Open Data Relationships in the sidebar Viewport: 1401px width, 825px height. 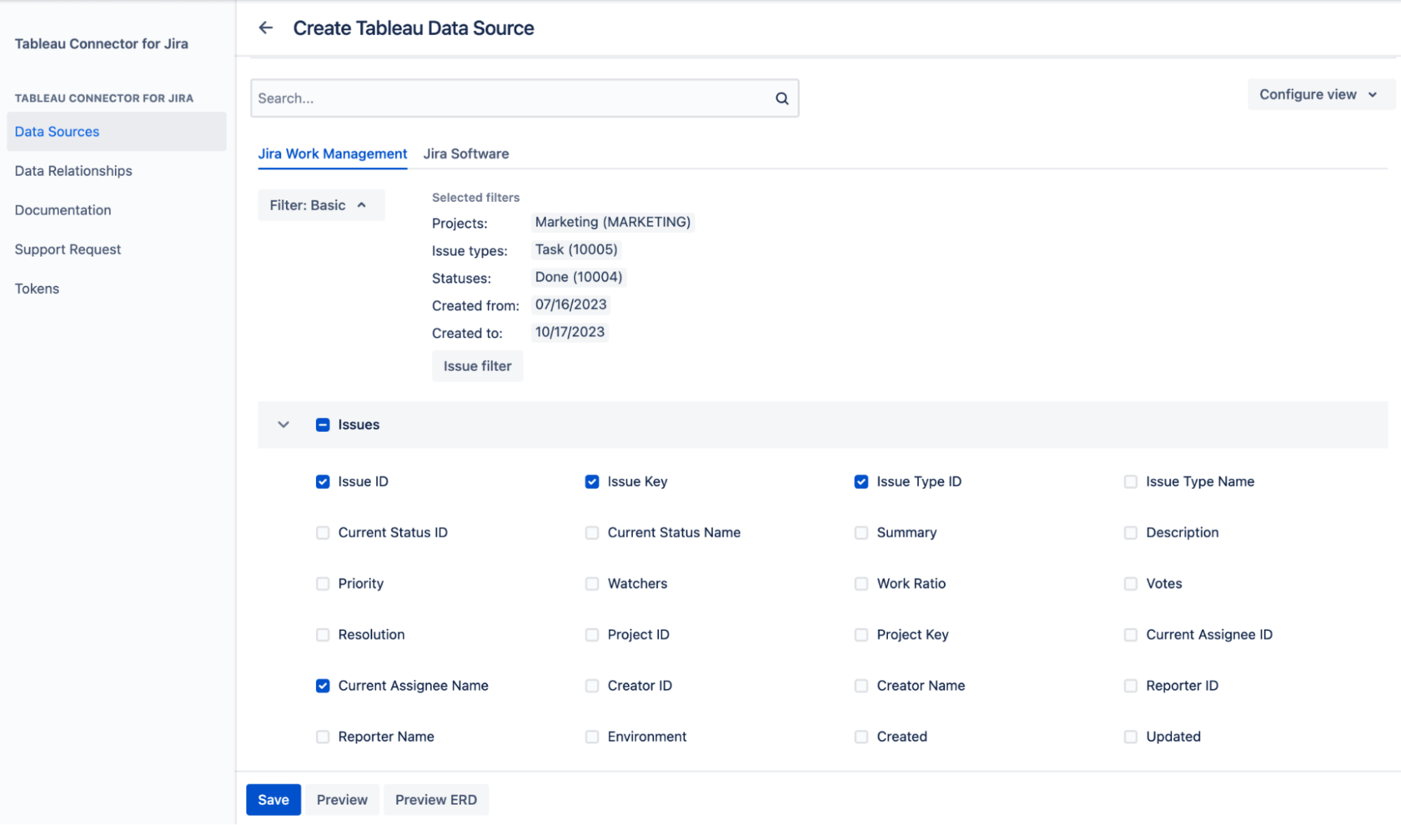point(73,170)
